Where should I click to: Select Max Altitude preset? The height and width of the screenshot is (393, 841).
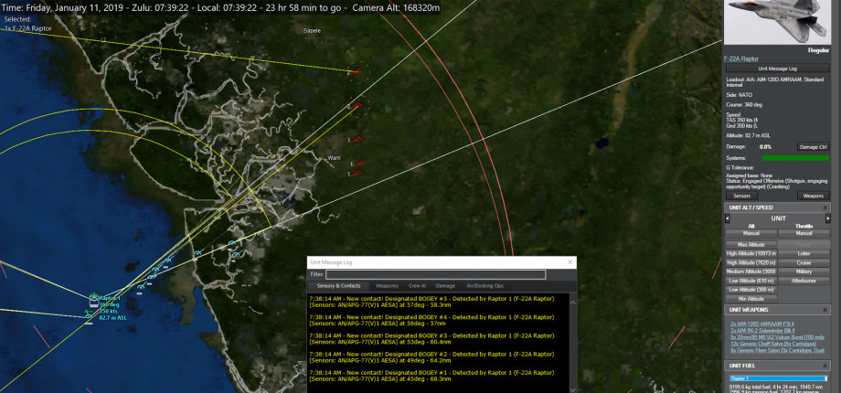(x=751, y=245)
